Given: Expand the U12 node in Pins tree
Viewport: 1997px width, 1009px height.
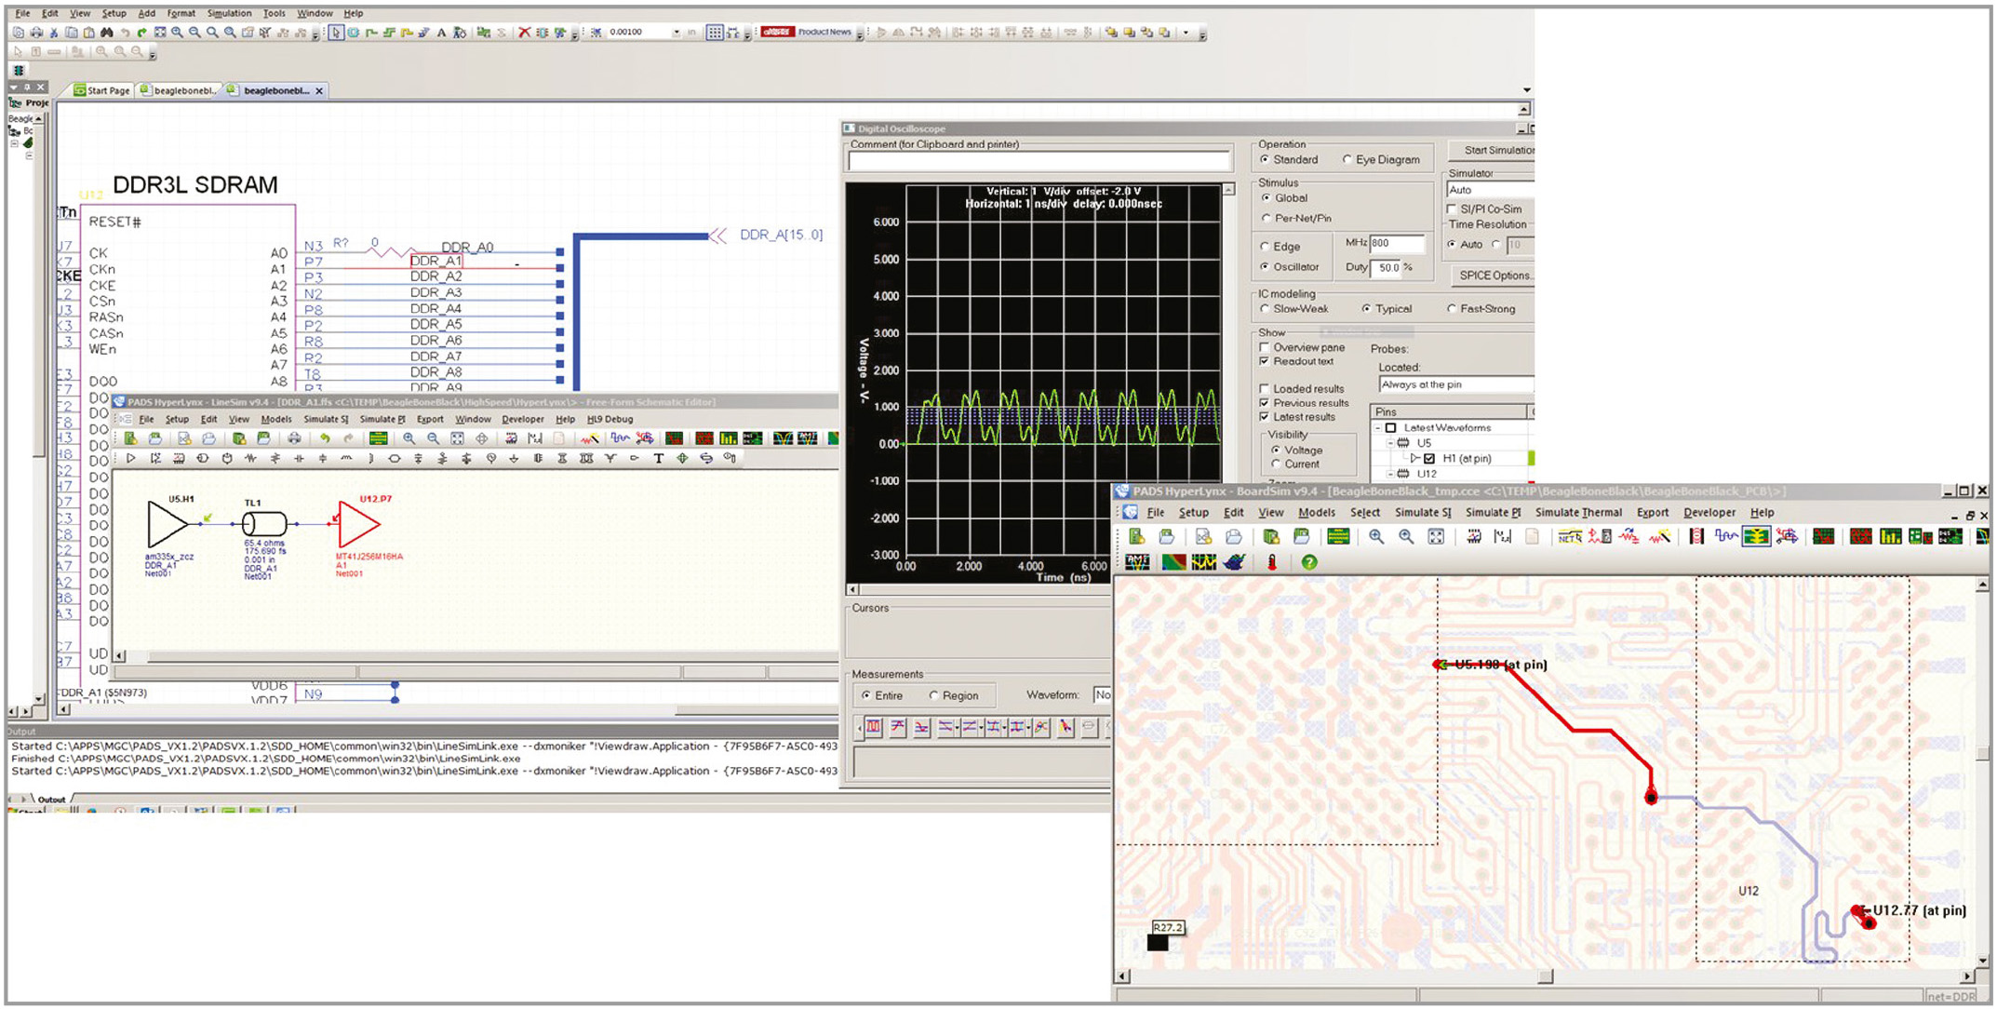Looking at the screenshot, I should (1392, 474).
